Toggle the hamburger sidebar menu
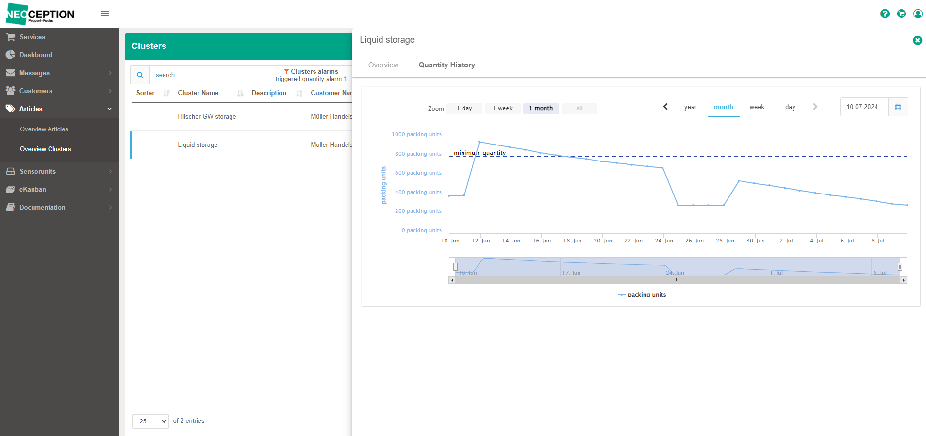The image size is (926, 436). pyautogui.click(x=105, y=14)
